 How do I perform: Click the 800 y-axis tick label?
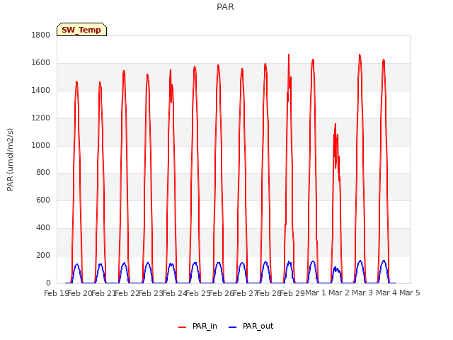[x=43, y=173]
